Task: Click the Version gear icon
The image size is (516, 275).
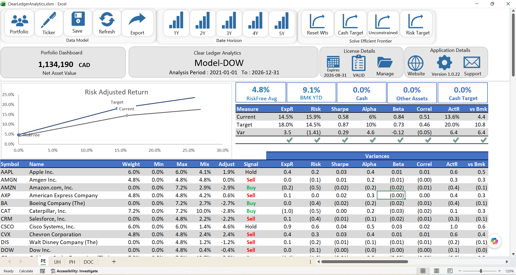Action: [444, 63]
